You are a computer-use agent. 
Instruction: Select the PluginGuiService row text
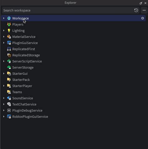click(x=25, y=43)
